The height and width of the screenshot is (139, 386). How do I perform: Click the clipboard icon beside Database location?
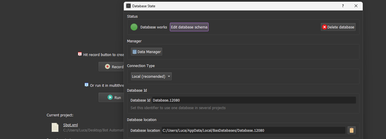tap(352, 130)
